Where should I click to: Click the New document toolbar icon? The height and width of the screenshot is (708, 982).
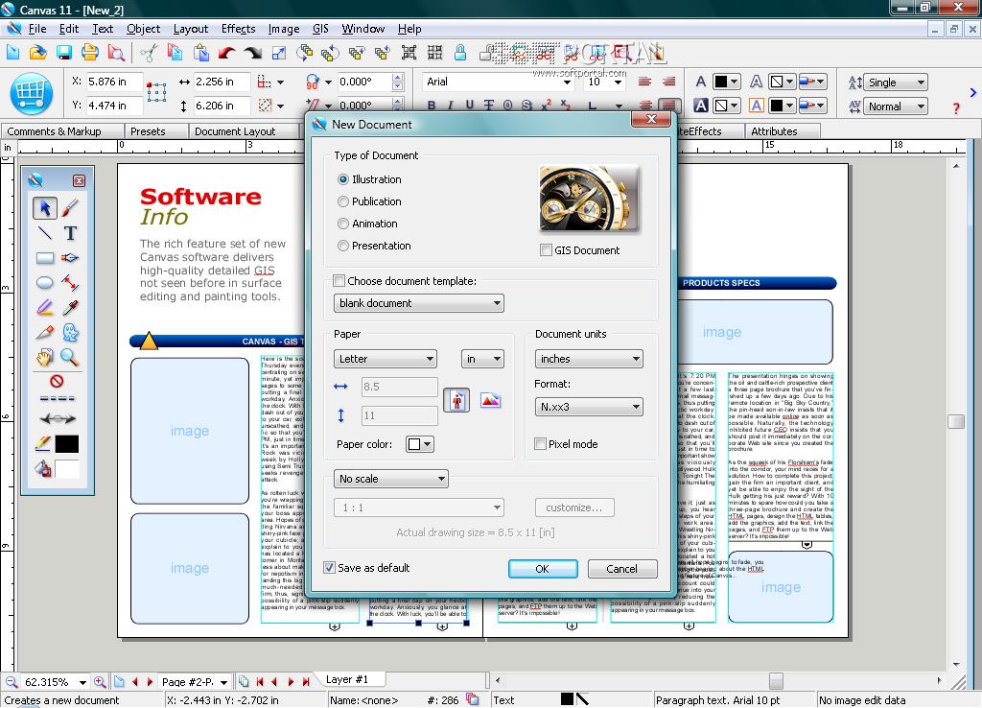(13, 54)
